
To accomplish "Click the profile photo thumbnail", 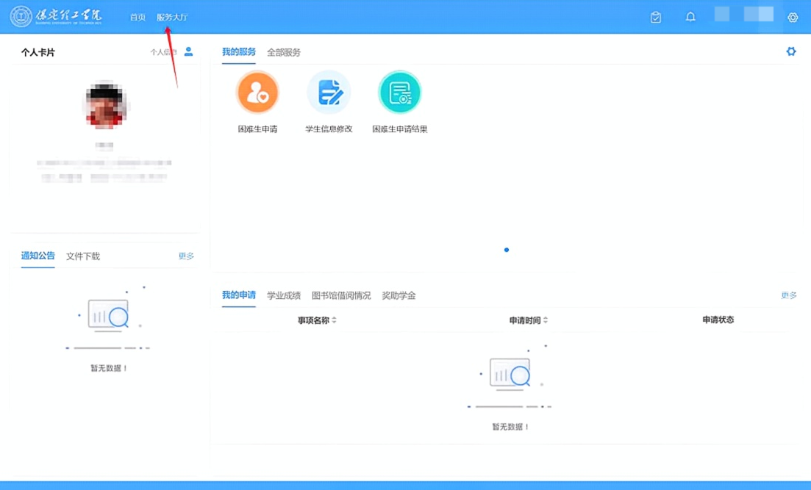I will [x=105, y=105].
